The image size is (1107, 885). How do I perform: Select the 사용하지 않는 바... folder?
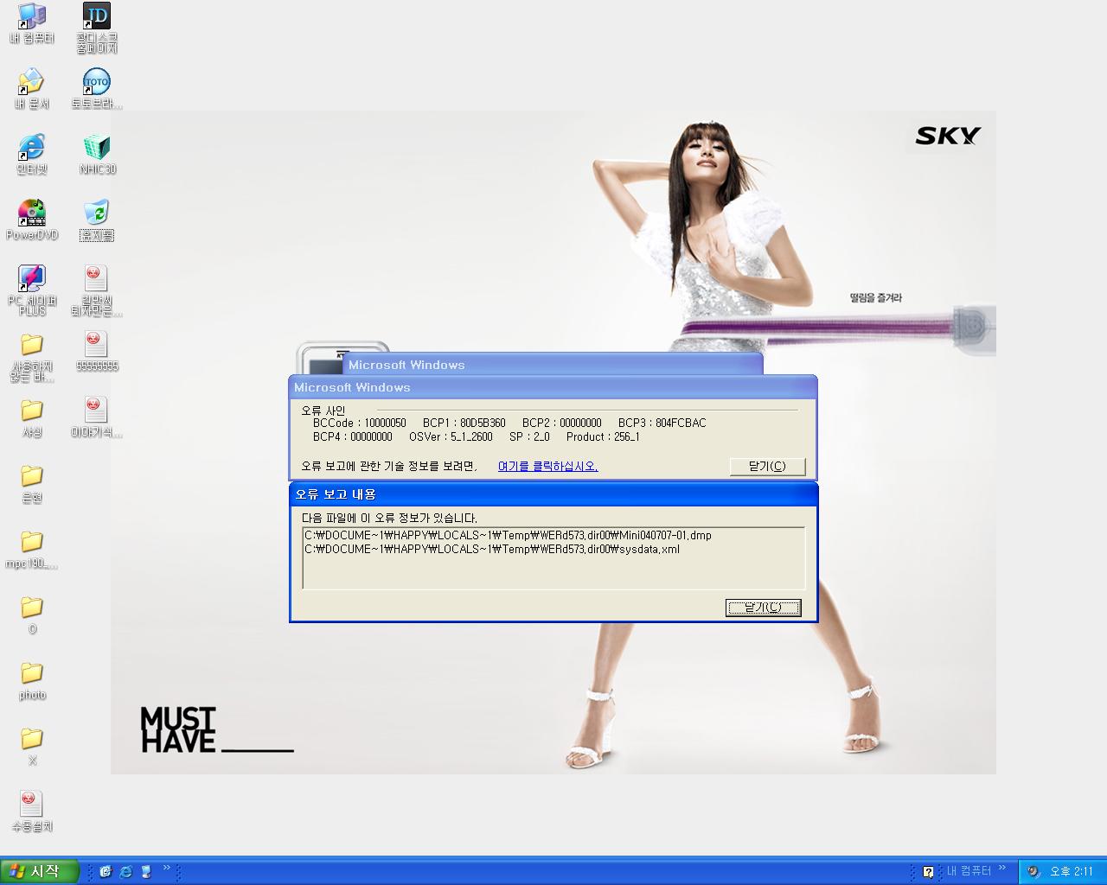[32, 356]
